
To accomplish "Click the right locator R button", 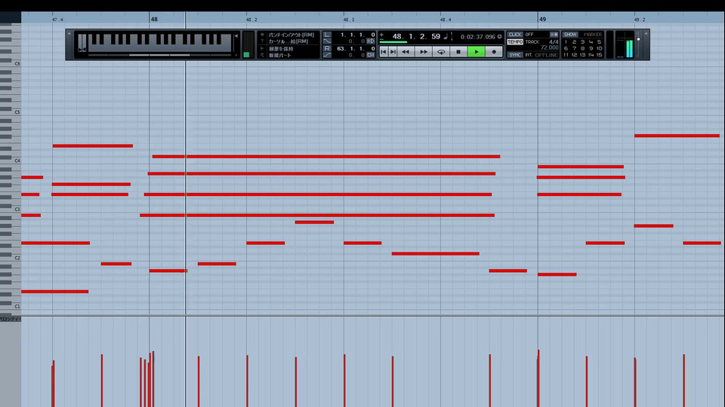I will coord(327,48).
